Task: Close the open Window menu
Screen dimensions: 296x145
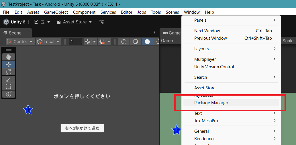Action: point(192,12)
